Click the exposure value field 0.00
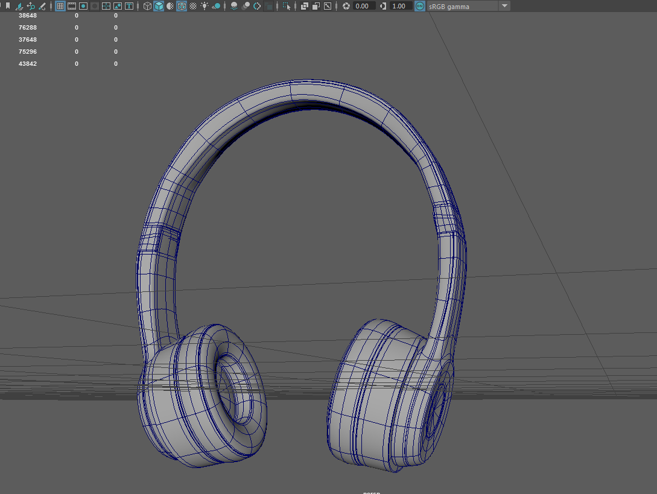 pos(364,6)
